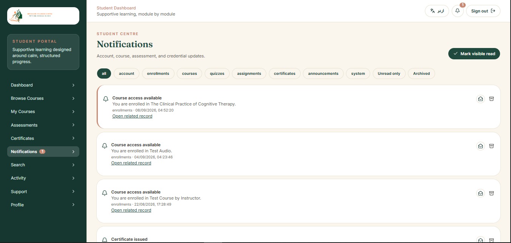This screenshot has width=511, height=243.
Task: Open the notification bell in header
Action: click(457, 11)
